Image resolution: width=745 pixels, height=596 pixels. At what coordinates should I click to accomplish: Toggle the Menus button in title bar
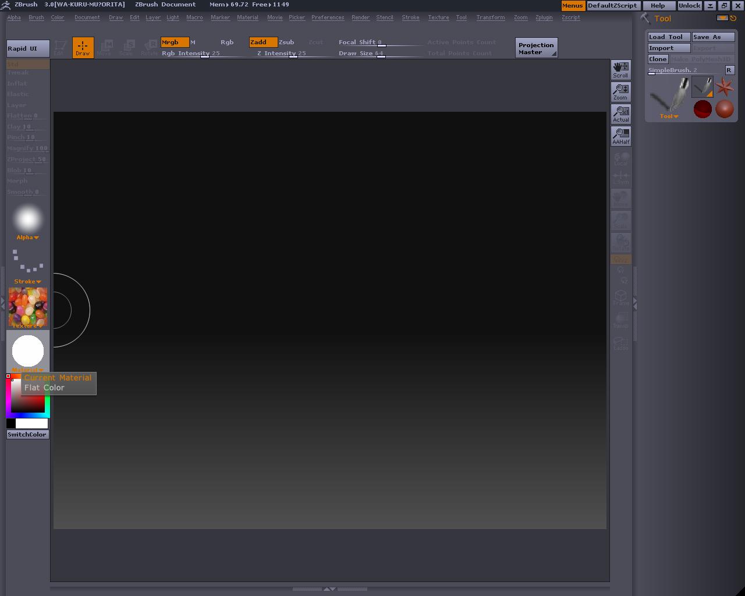coord(572,5)
